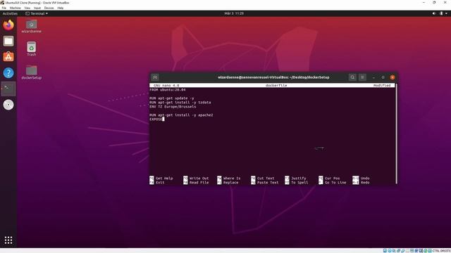Select the Terminal icon in the dock
Screen dimensions: 451x253
click(x=8, y=89)
